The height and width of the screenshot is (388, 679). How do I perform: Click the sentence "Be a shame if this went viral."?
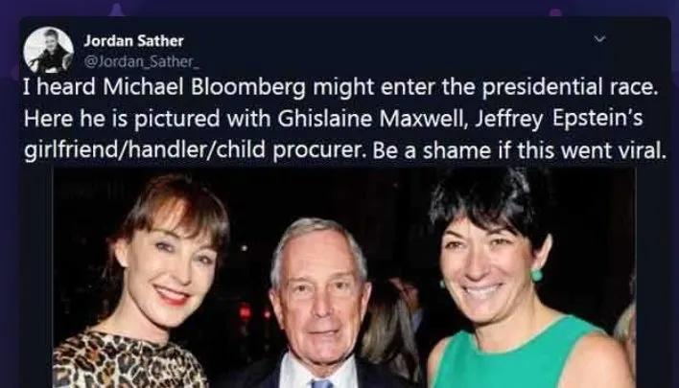tap(518, 150)
